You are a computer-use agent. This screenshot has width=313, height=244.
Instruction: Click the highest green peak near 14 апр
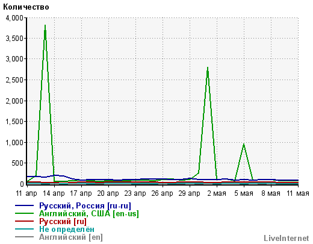pyautogui.click(x=45, y=25)
